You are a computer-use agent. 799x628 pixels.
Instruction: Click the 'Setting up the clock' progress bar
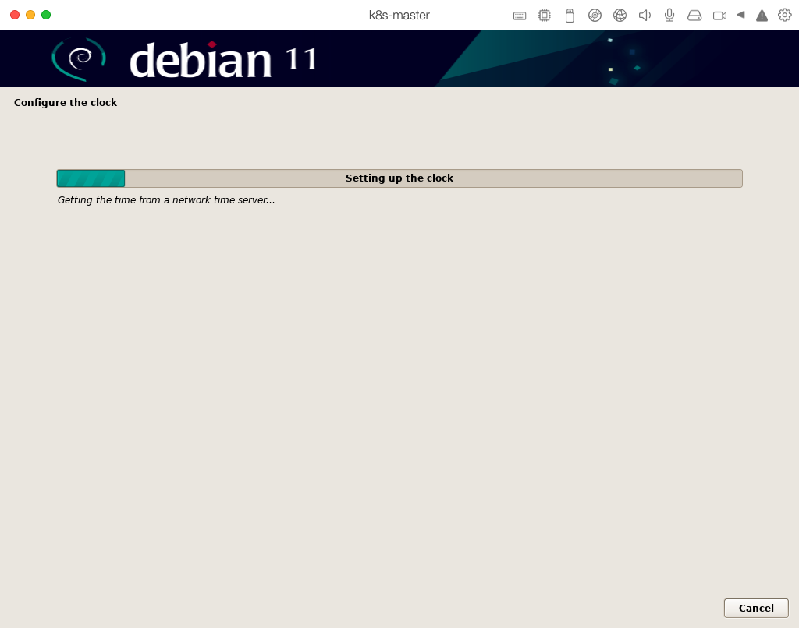399,178
